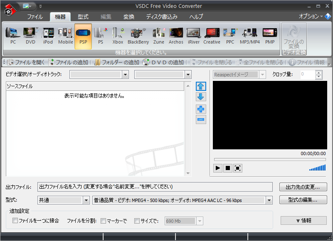This screenshot has width=333, height=241.
Task: Toggle fullscreen preview button
Action: click(238, 168)
